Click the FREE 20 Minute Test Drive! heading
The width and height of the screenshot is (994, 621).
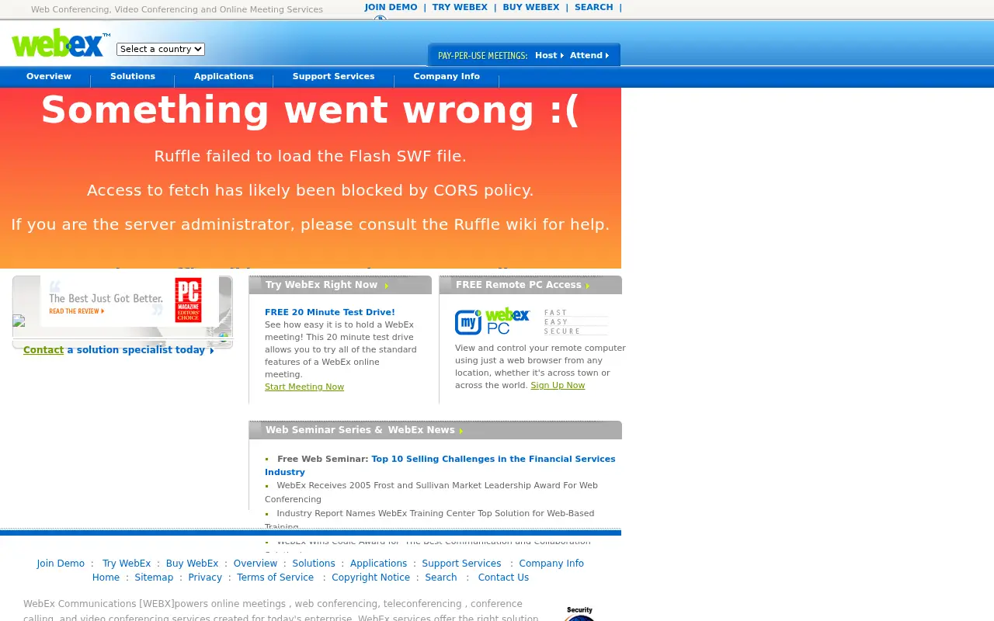(x=330, y=312)
